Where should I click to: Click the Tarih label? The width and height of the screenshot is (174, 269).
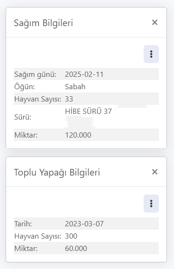pos(23,224)
